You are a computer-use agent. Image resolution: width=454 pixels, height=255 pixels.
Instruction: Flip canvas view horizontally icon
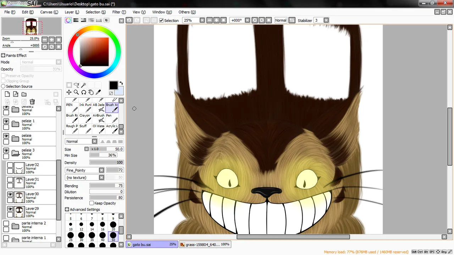(292, 20)
